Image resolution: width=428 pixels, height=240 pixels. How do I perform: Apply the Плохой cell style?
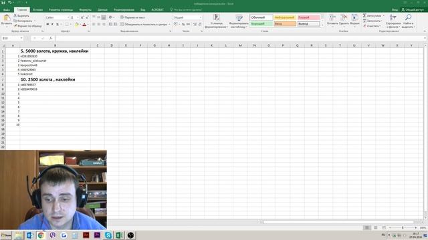308,17
